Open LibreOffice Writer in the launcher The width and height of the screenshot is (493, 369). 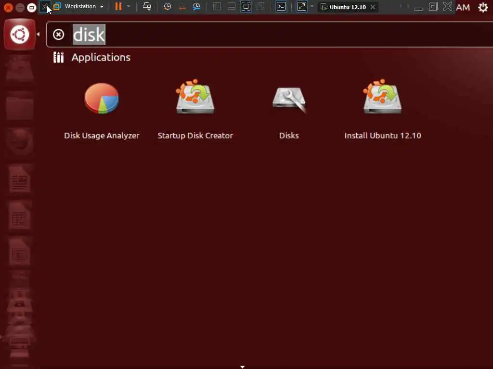[19, 180]
